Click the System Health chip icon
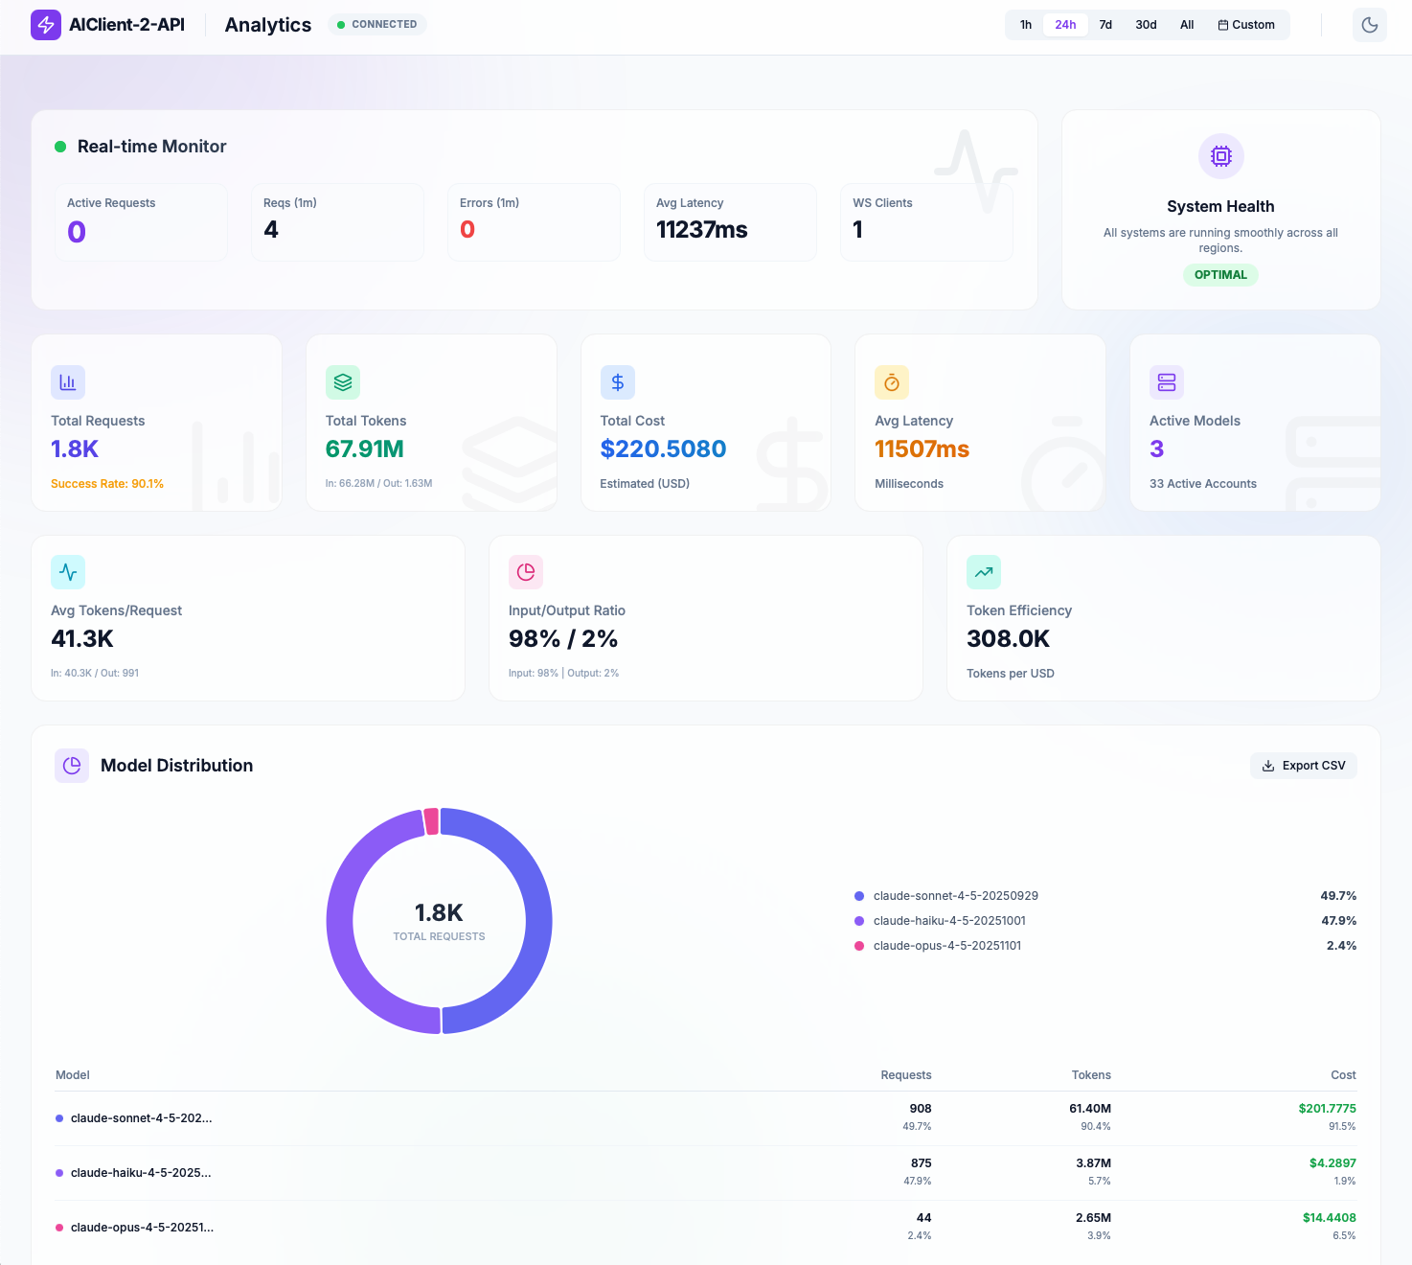Viewport: 1412px width, 1265px height. 1220,156
